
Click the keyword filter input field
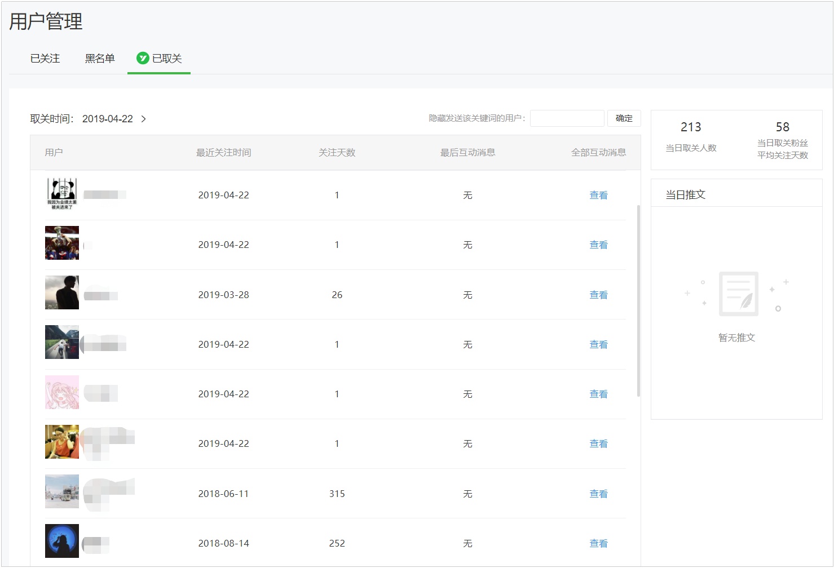(567, 118)
